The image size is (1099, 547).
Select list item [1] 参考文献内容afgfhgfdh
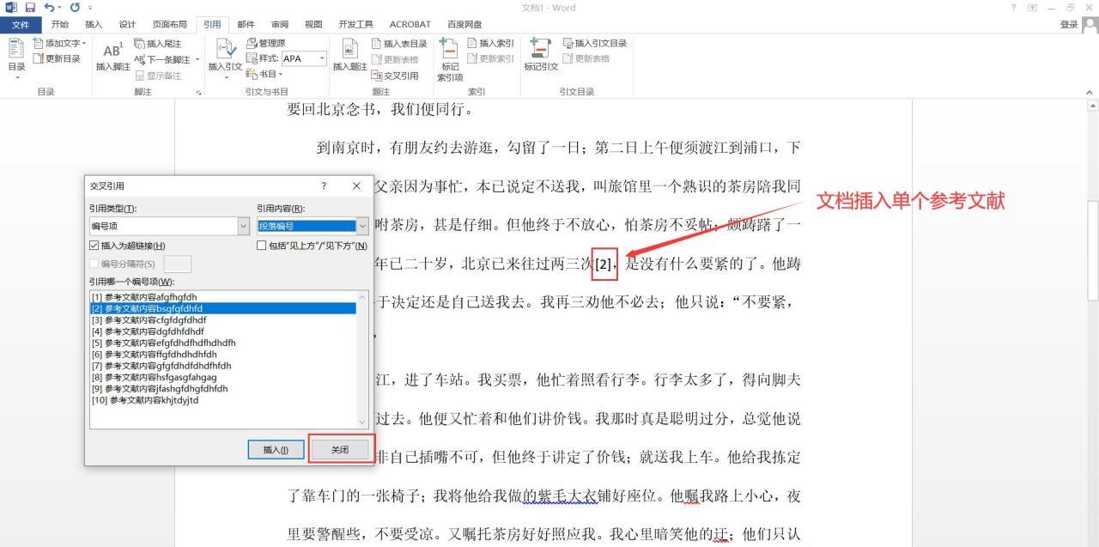point(223,297)
